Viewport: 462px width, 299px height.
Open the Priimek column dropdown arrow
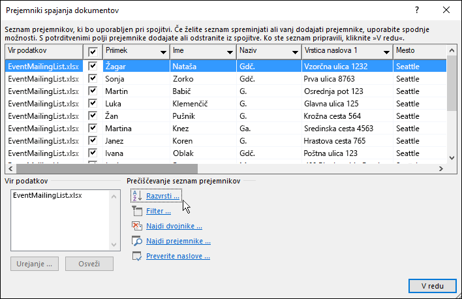163,52
